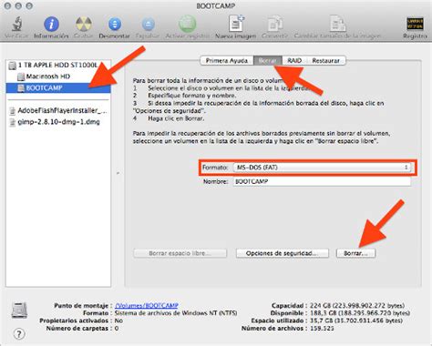Click the help question mark button

pyautogui.click(x=19, y=334)
